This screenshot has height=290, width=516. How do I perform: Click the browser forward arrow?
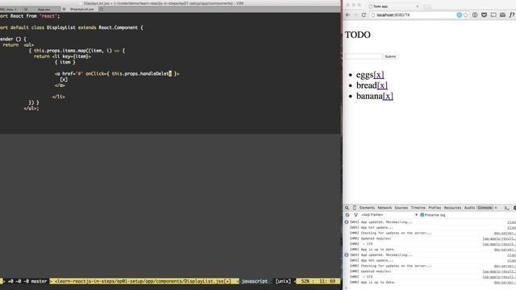356,14
